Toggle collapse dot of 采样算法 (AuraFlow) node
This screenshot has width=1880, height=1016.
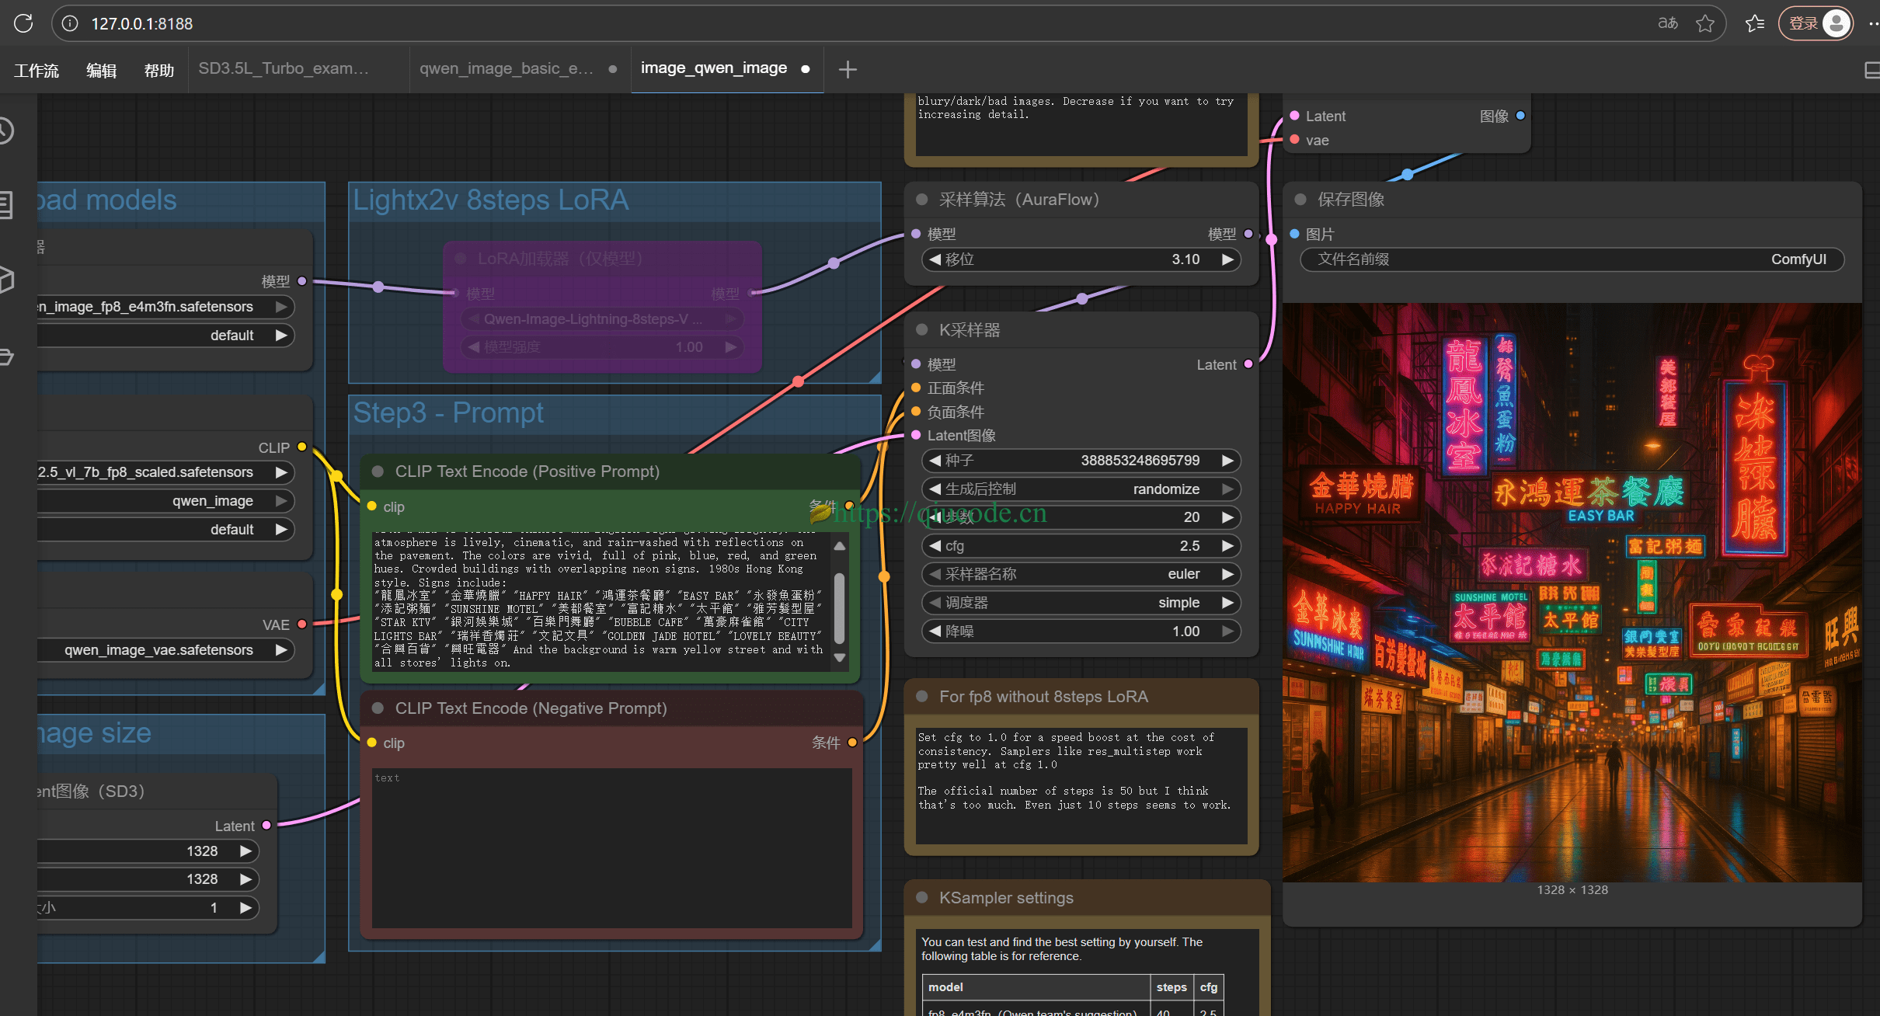(x=922, y=200)
